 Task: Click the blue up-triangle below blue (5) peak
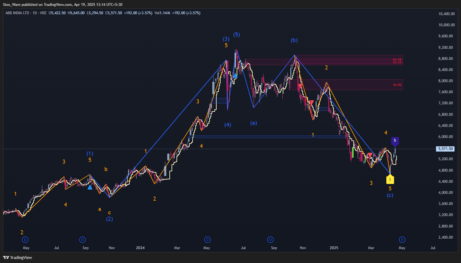(x=235, y=75)
